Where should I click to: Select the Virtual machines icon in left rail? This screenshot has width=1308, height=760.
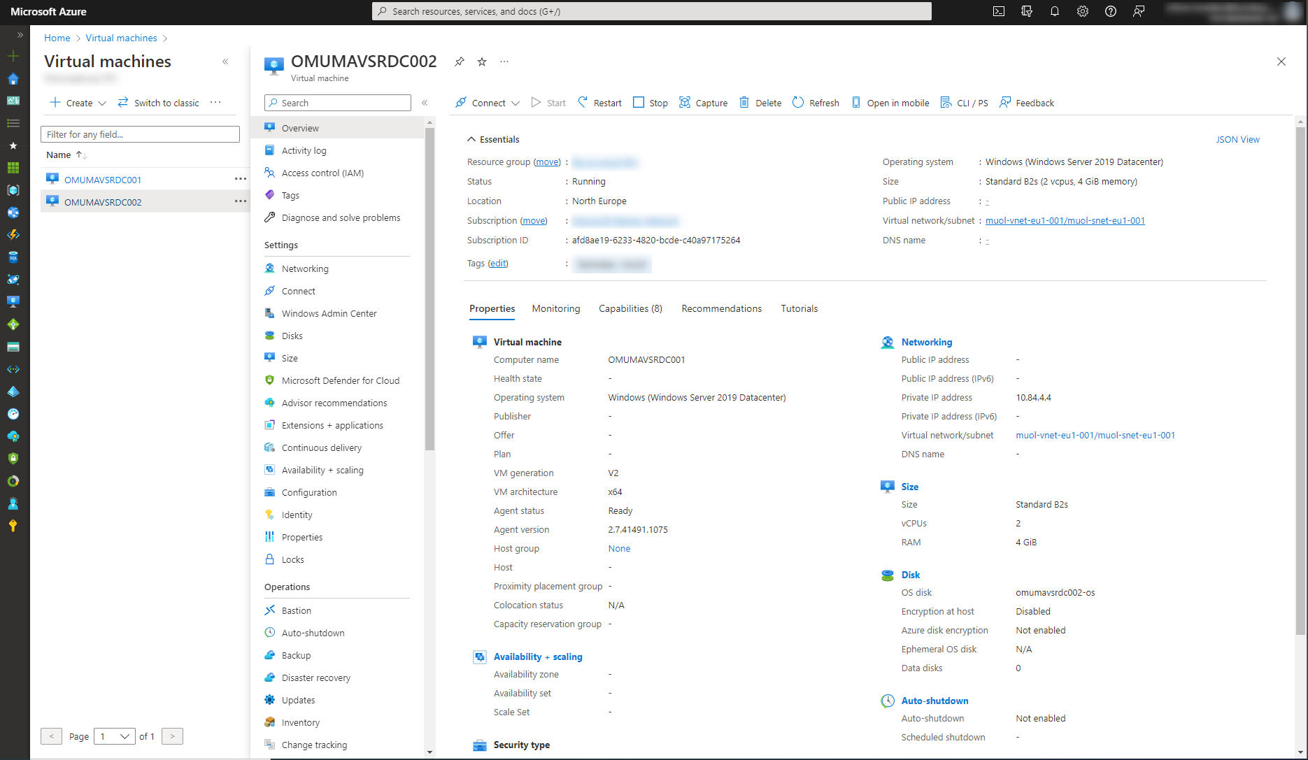(13, 301)
